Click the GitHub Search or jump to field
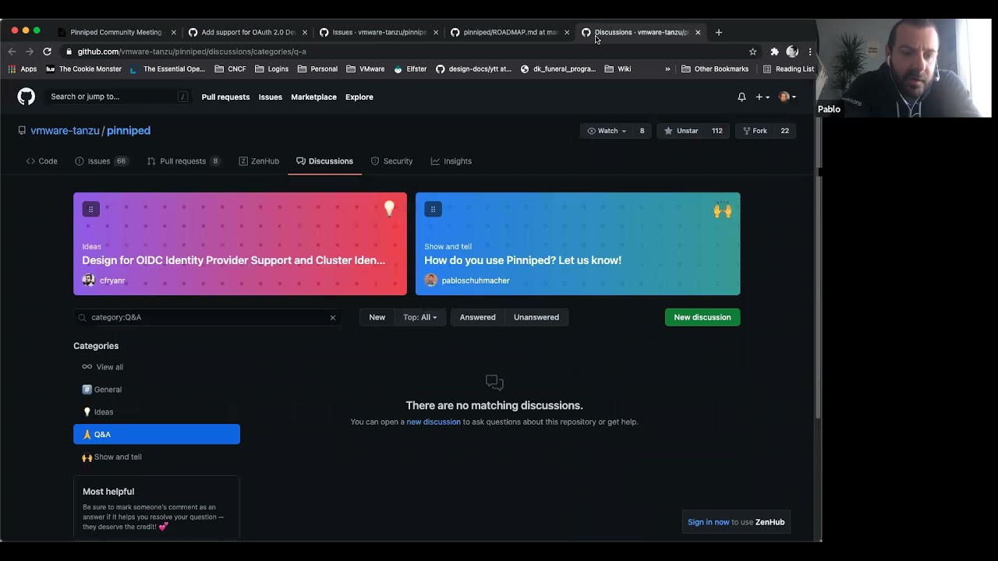Viewport: 998px width, 561px height. [x=118, y=97]
